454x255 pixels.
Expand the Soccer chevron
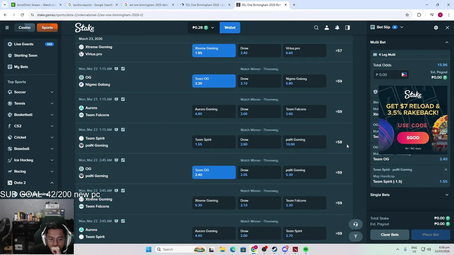pyautogui.click(x=52, y=92)
